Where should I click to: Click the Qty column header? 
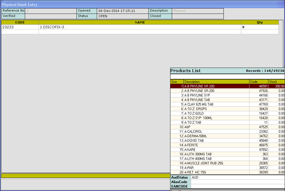click(260, 22)
